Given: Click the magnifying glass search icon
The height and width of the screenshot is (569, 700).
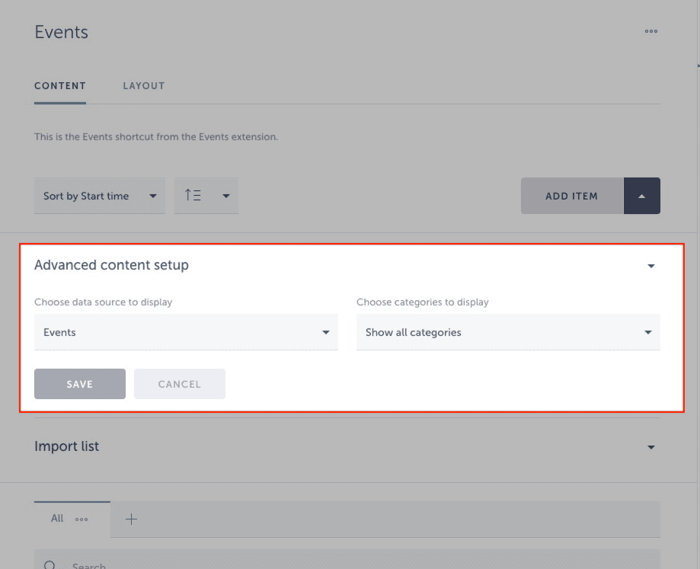Looking at the screenshot, I should tap(50, 564).
